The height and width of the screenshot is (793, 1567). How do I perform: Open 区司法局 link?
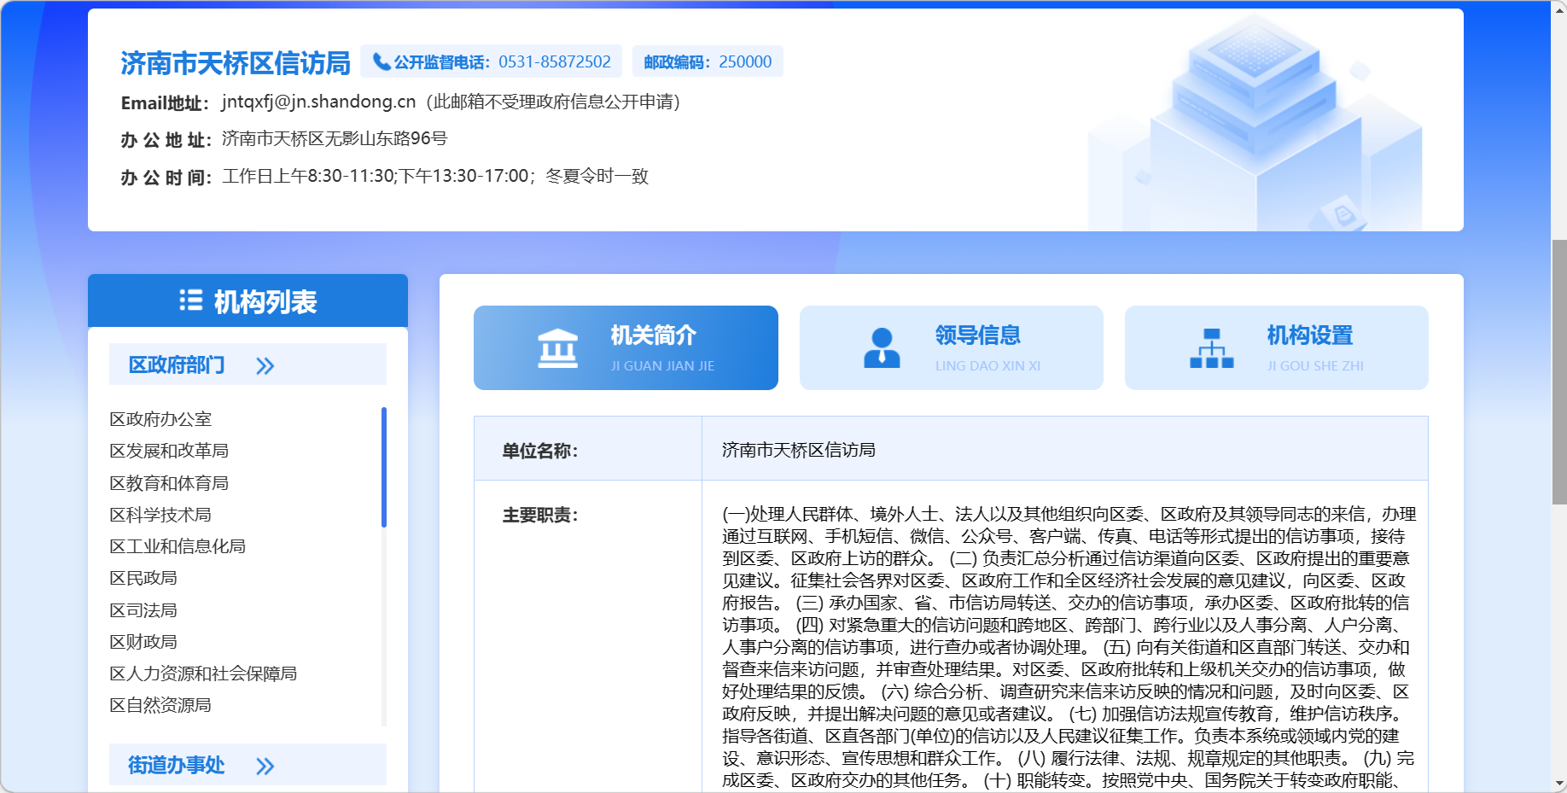(143, 610)
